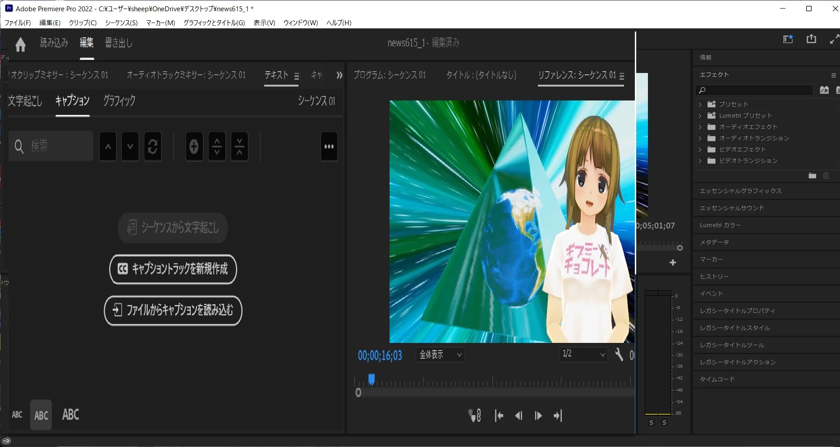Open Effects panel hamburger menu
The width and height of the screenshot is (840, 447).
(x=833, y=75)
